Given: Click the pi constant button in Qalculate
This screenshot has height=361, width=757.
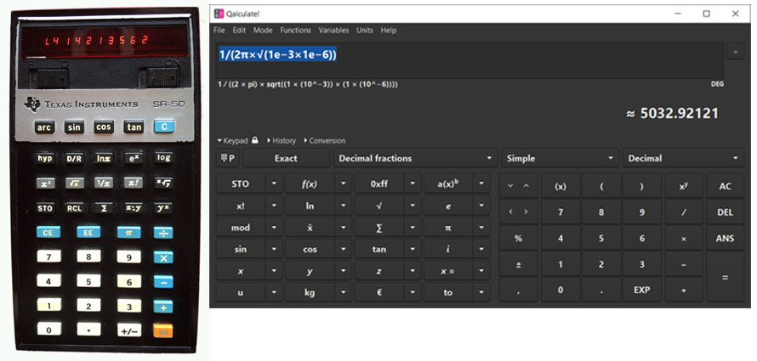Looking at the screenshot, I should coord(447,228).
